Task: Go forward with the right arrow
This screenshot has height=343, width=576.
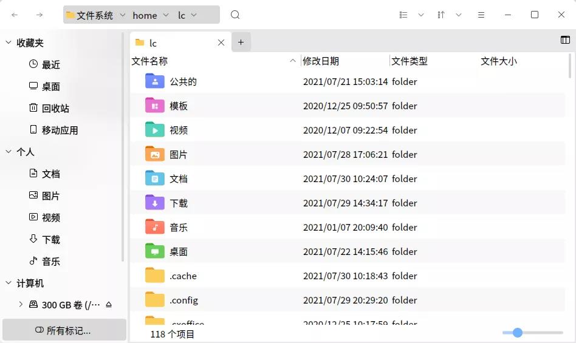Action: (39, 15)
